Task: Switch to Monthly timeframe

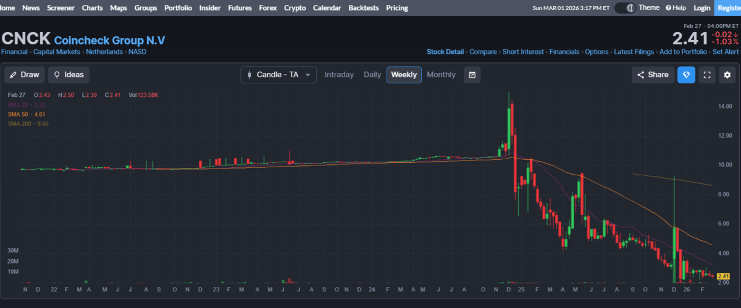Action: [441, 75]
